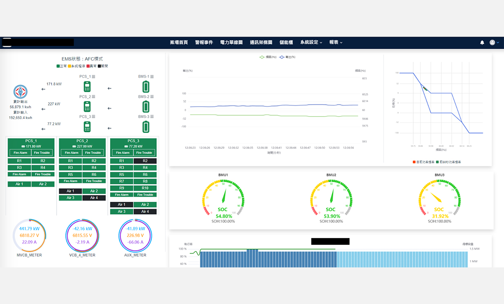Open the user avatar account dropdown
The image size is (504, 304).
click(x=494, y=42)
